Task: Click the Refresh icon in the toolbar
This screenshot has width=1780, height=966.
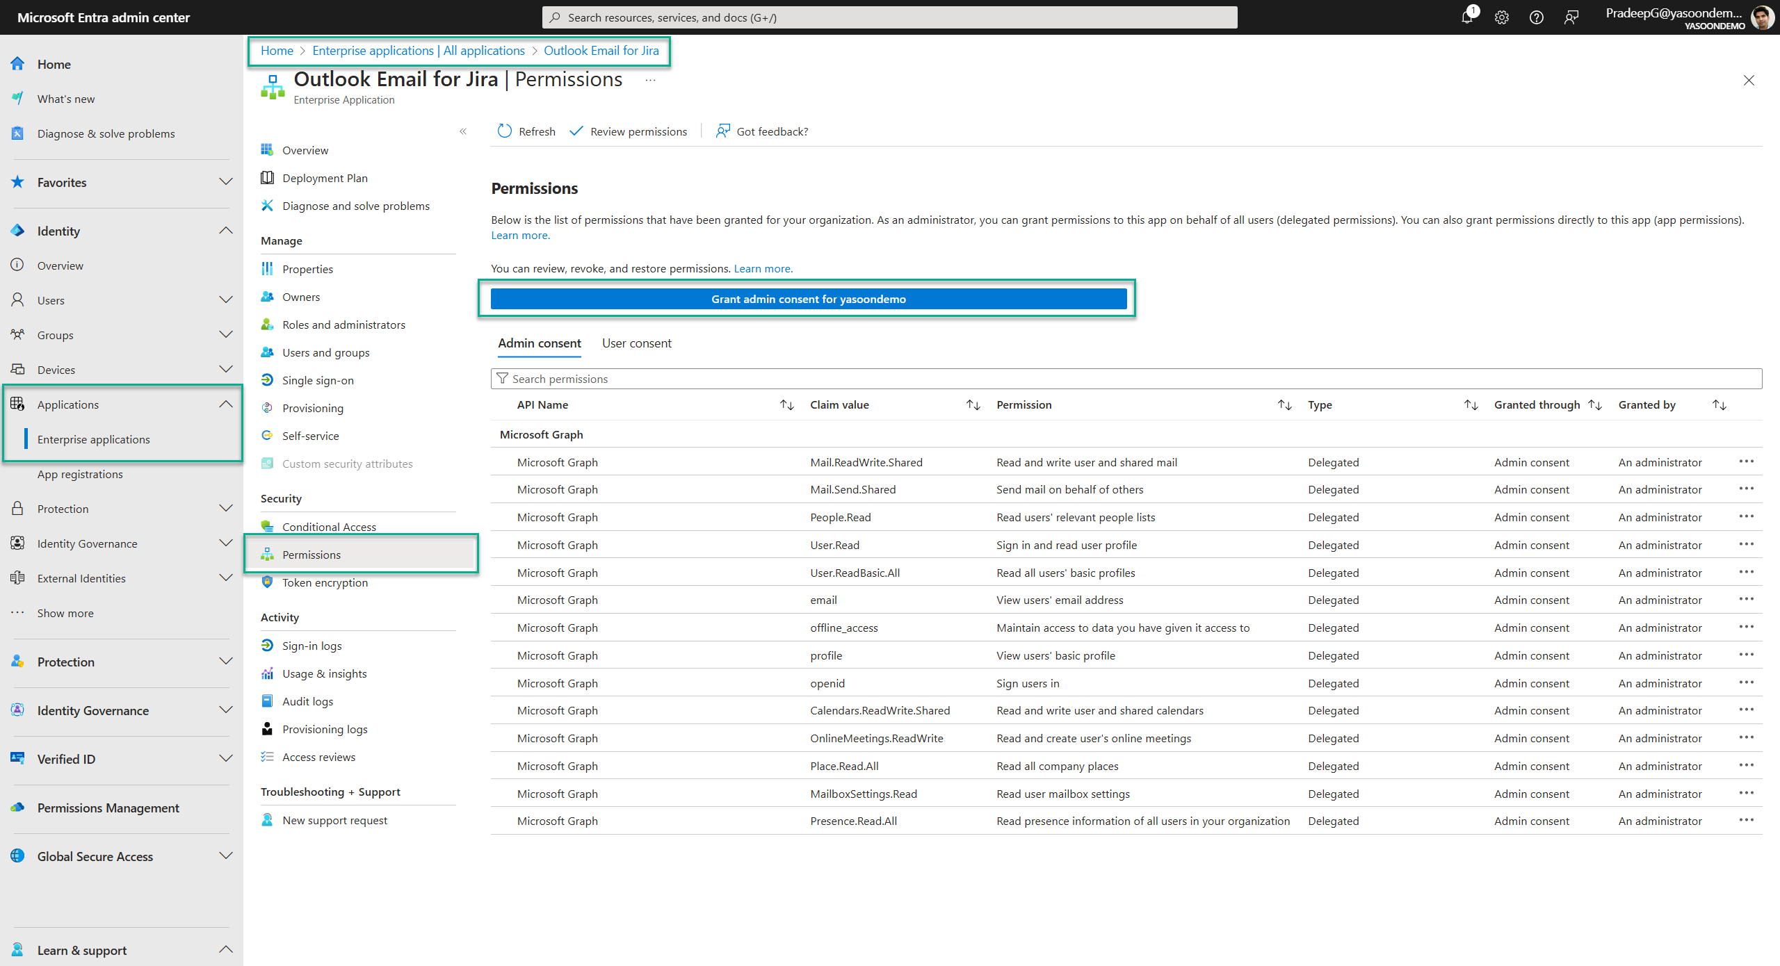Action: 505,131
